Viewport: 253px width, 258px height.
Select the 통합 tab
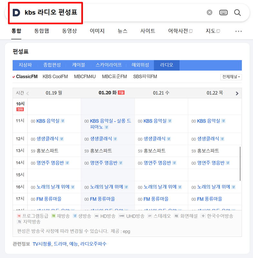16,31
